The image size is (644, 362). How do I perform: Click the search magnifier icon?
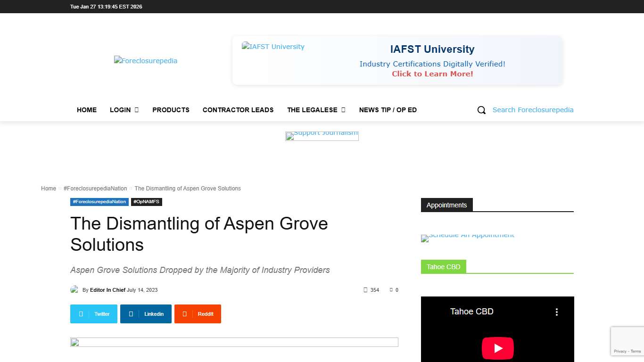[x=481, y=110]
